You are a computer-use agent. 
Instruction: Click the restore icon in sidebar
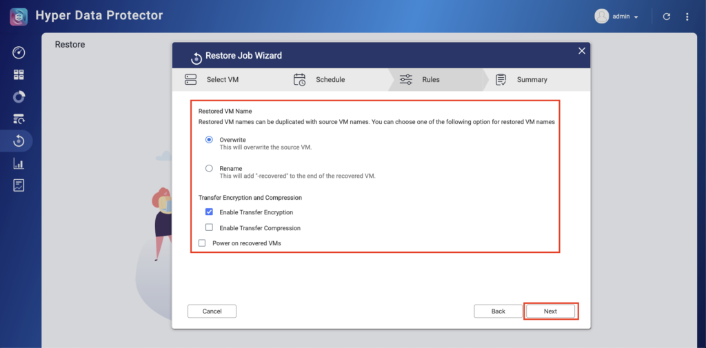coord(19,141)
